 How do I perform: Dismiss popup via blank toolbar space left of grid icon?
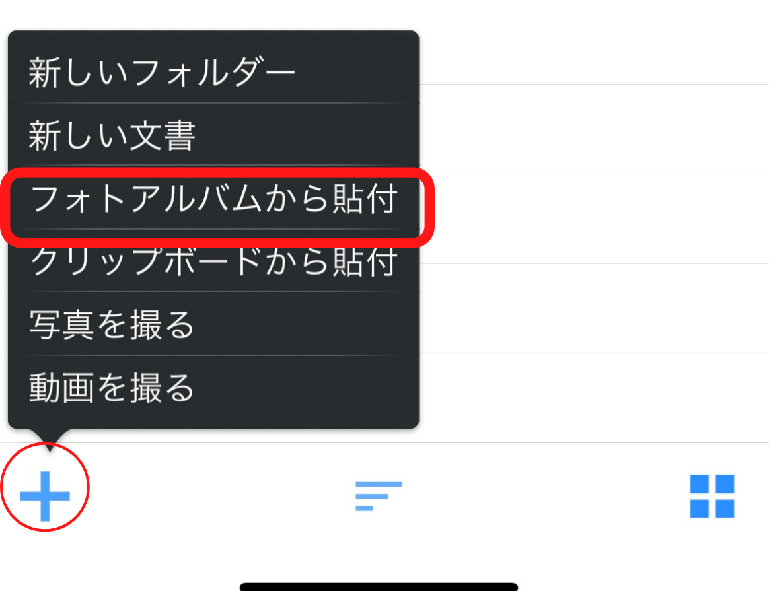(544, 496)
